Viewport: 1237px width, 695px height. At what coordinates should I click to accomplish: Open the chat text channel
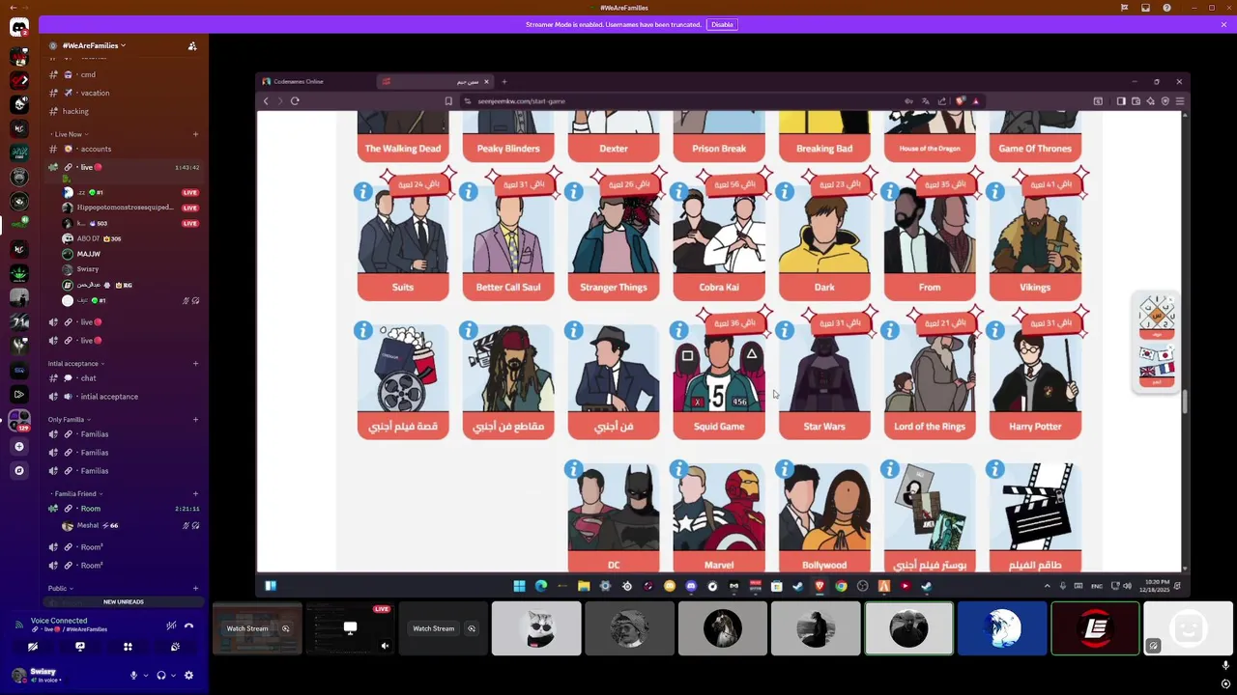coord(124,378)
